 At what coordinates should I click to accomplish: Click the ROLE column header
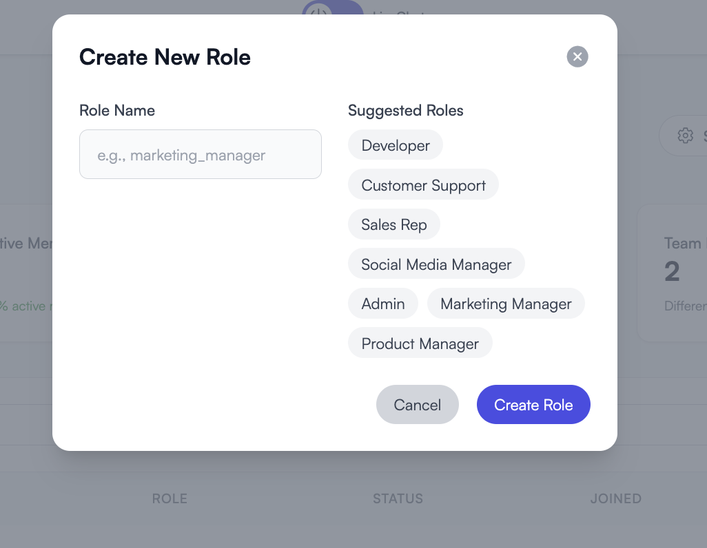(x=170, y=498)
